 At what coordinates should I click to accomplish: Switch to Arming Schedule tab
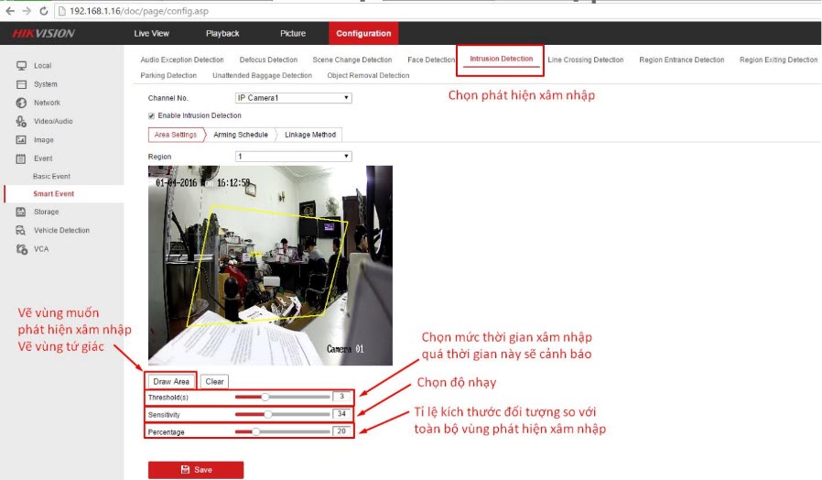[241, 135]
